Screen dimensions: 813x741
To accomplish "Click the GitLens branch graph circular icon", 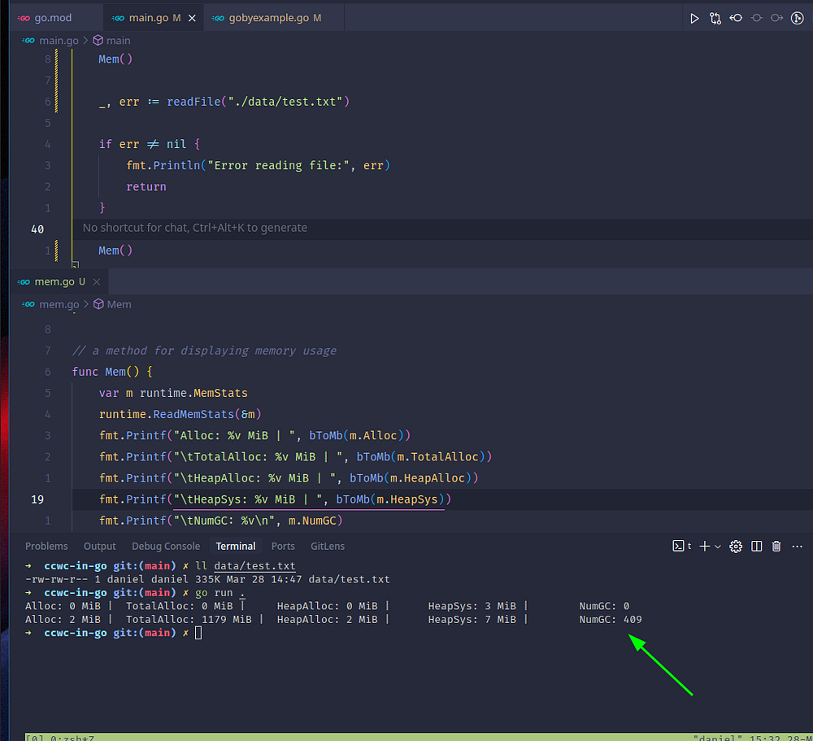I will pyautogui.click(x=798, y=18).
